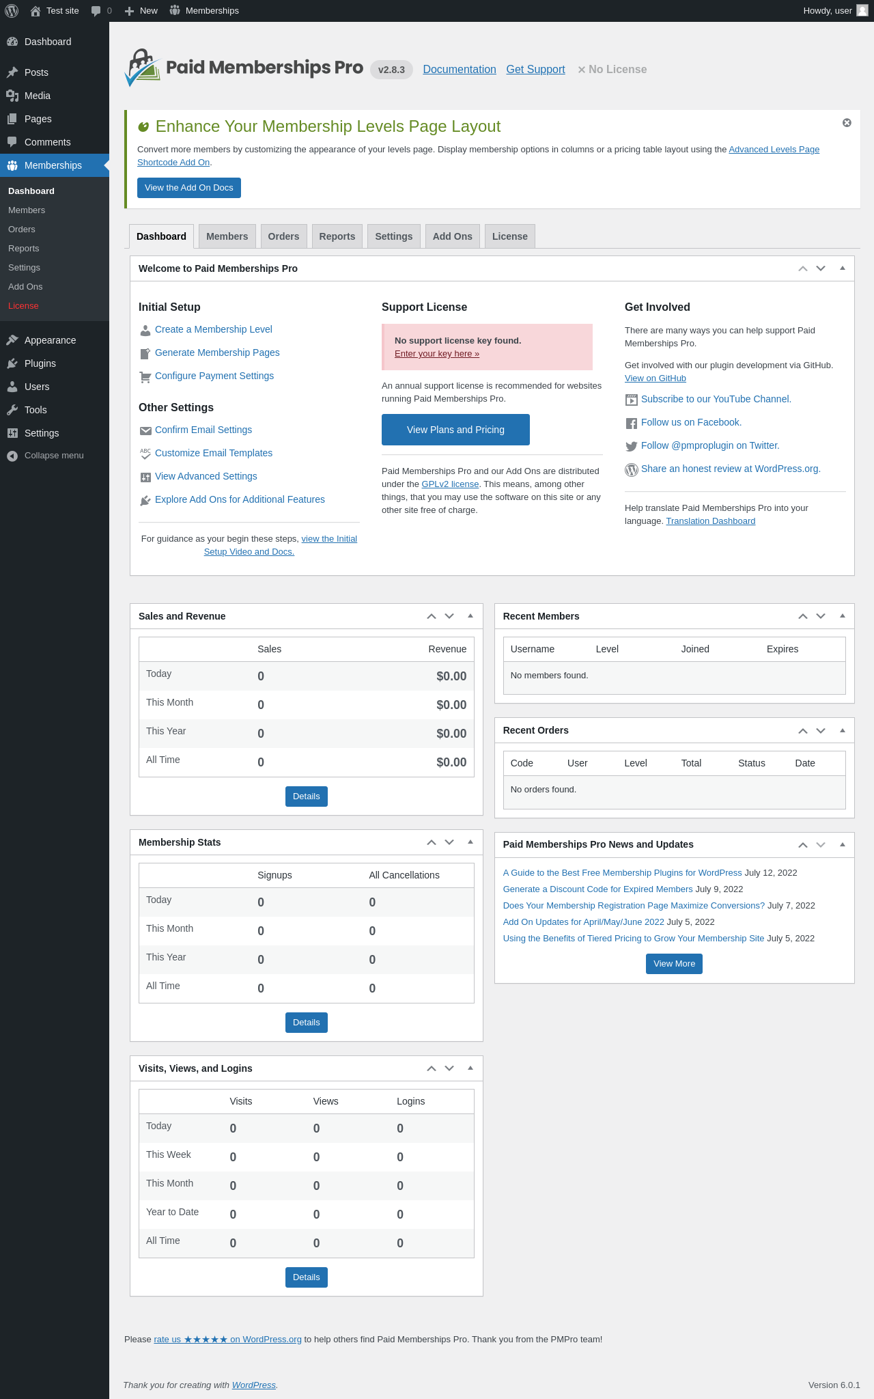This screenshot has width=874, height=1399.
Task: Click Details under Membership Stats
Action: pos(307,1023)
